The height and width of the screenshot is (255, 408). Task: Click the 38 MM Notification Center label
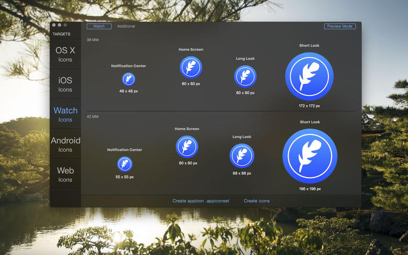tap(129, 66)
